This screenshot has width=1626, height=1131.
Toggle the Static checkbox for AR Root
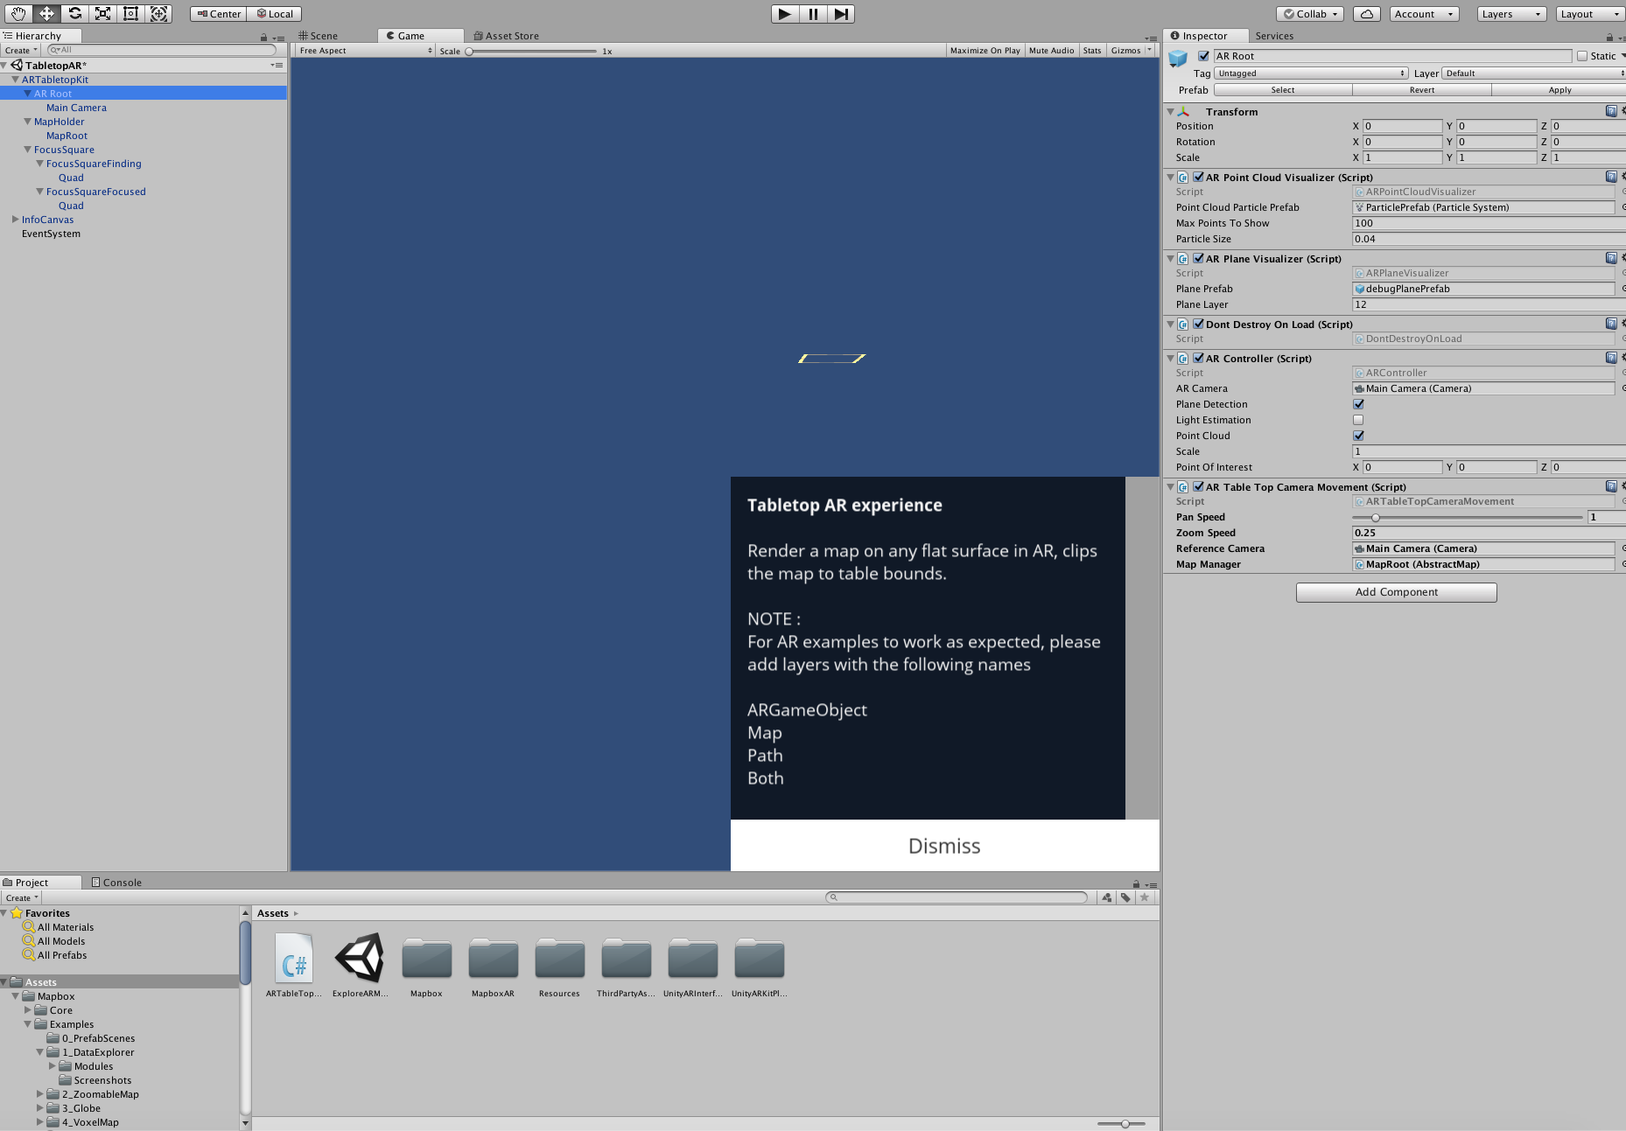(1584, 55)
